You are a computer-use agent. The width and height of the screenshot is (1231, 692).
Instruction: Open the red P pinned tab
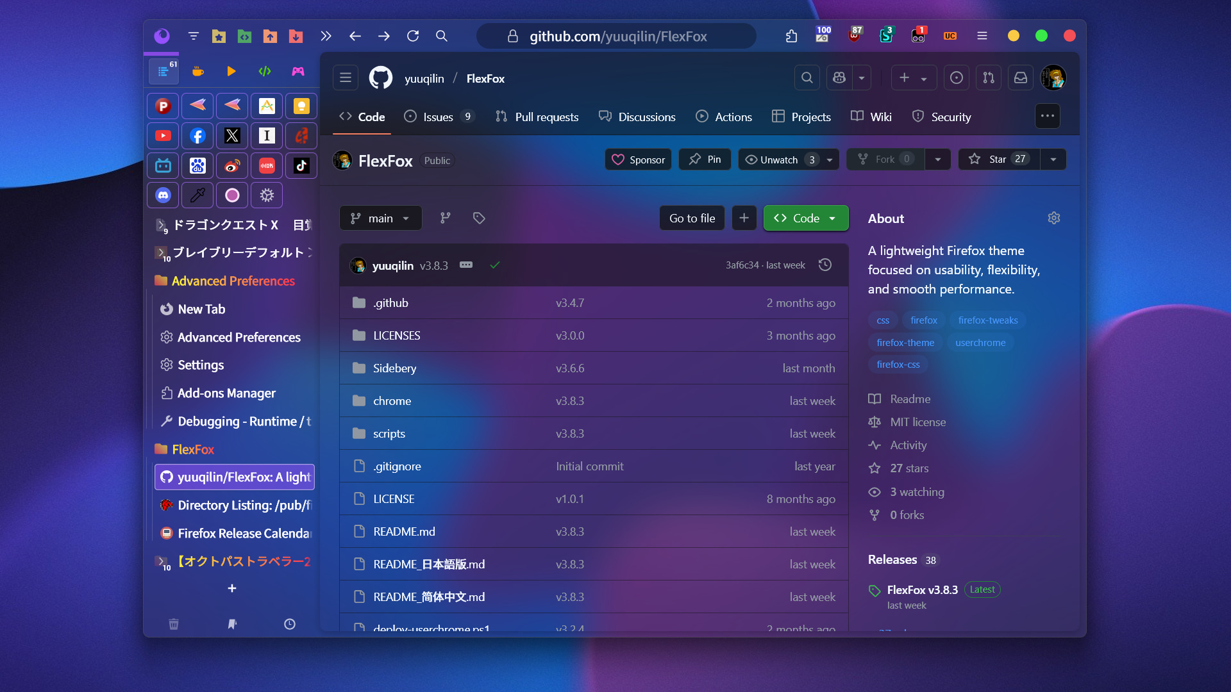(163, 106)
